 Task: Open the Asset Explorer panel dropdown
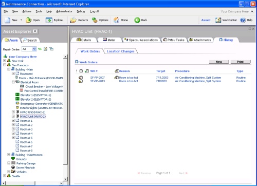[35, 31]
